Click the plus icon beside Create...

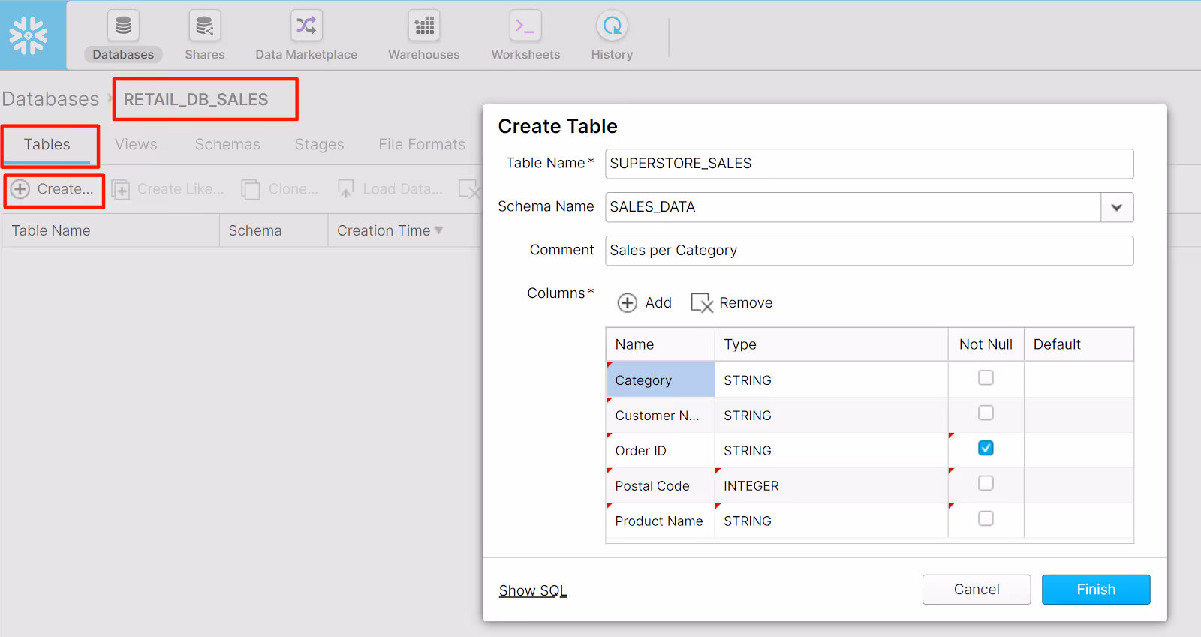click(x=20, y=189)
